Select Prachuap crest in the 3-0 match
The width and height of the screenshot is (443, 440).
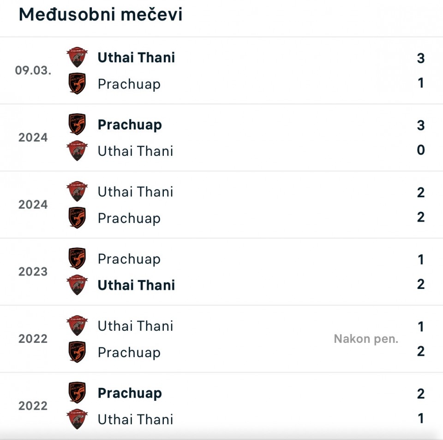coord(77,124)
